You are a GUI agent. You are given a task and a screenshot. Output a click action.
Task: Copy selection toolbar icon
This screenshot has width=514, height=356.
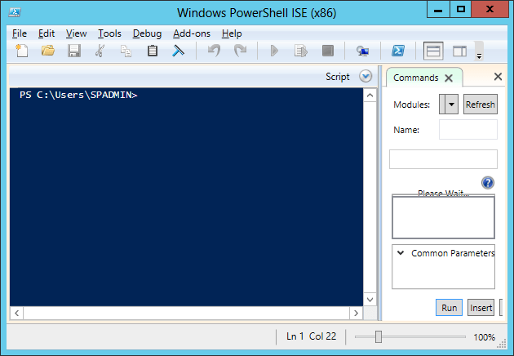coord(126,51)
